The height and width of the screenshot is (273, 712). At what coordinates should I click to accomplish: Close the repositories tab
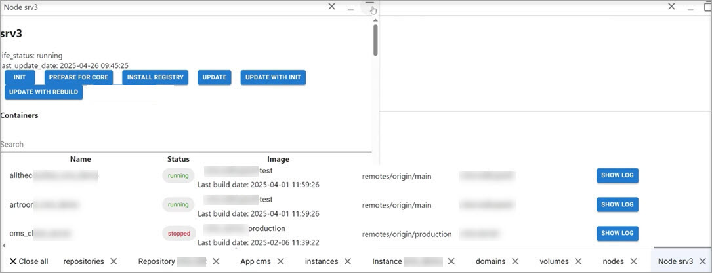[114, 261]
